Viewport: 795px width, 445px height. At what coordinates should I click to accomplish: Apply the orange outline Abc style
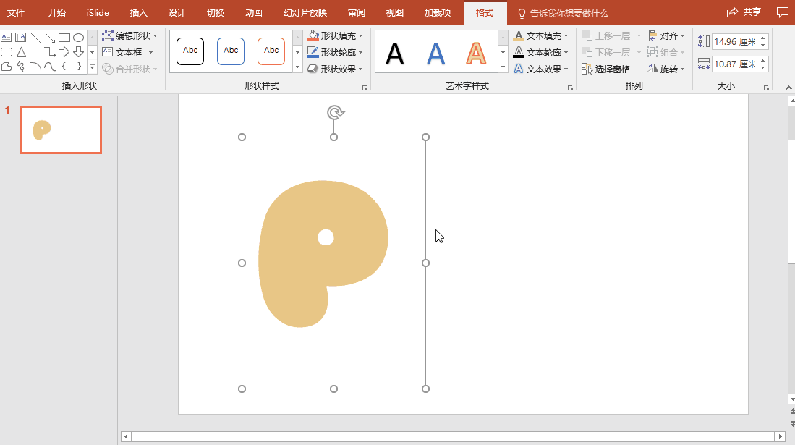coord(271,51)
